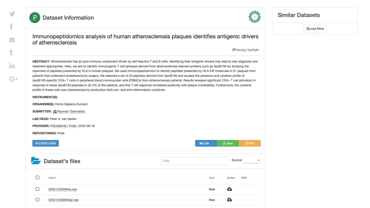Export dataset as Xml
The height and width of the screenshot is (208, 370).
pyautogui.click(x=250, y=143)
